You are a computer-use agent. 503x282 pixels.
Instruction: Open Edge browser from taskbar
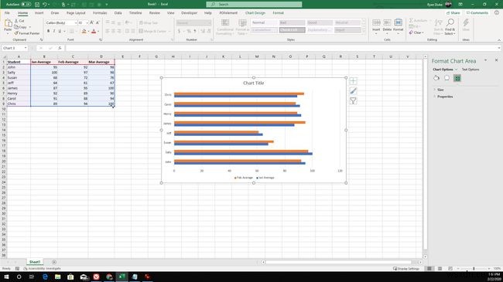point(45,277)
